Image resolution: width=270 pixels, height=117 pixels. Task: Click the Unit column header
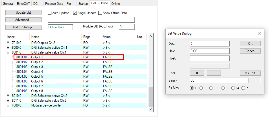coord(141,37)
